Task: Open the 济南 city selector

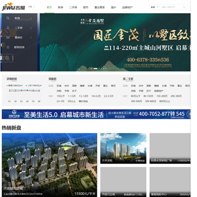Action: (x=31, y=7)
